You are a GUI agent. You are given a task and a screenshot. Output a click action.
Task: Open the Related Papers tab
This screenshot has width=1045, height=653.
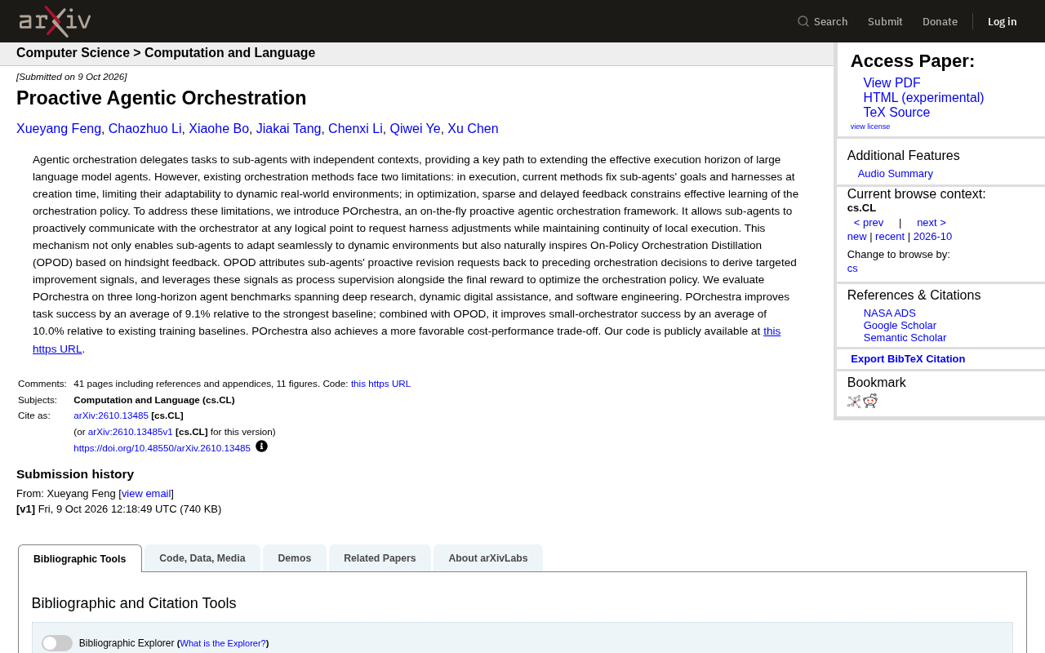(380, 558)
